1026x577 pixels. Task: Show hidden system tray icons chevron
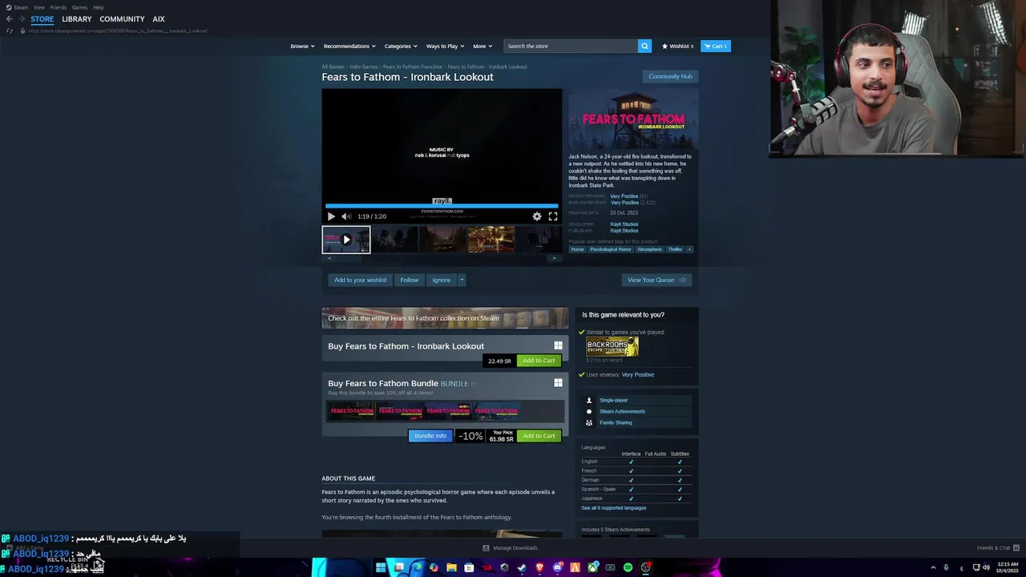(x=933, y=567)
